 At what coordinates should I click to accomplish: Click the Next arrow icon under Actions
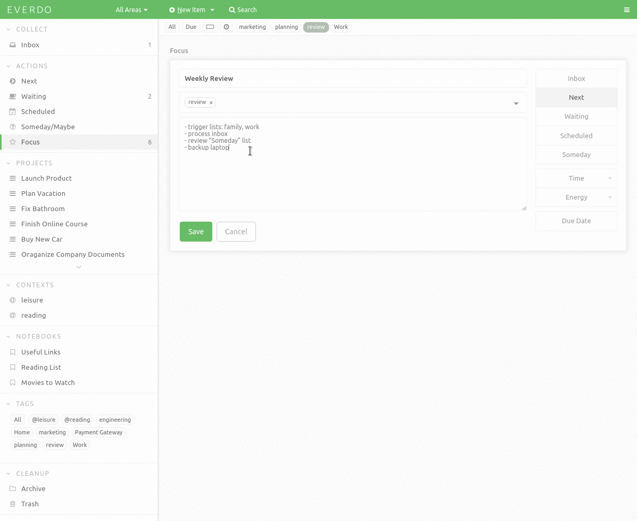[x=12, y=81]
